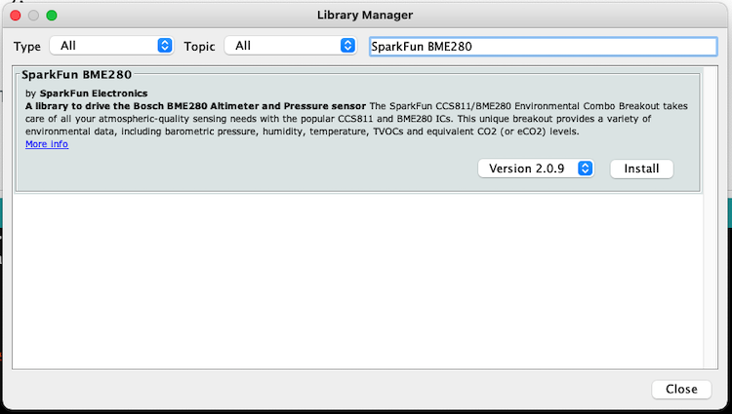Click the empty white results area
The height and width of the screenshot is (414, 732).
pyautogui.click(x=357, y=281)
